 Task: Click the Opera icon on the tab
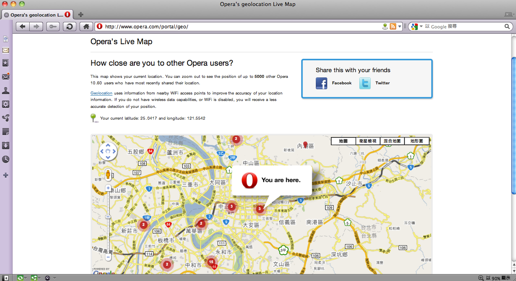coord(67,15)
